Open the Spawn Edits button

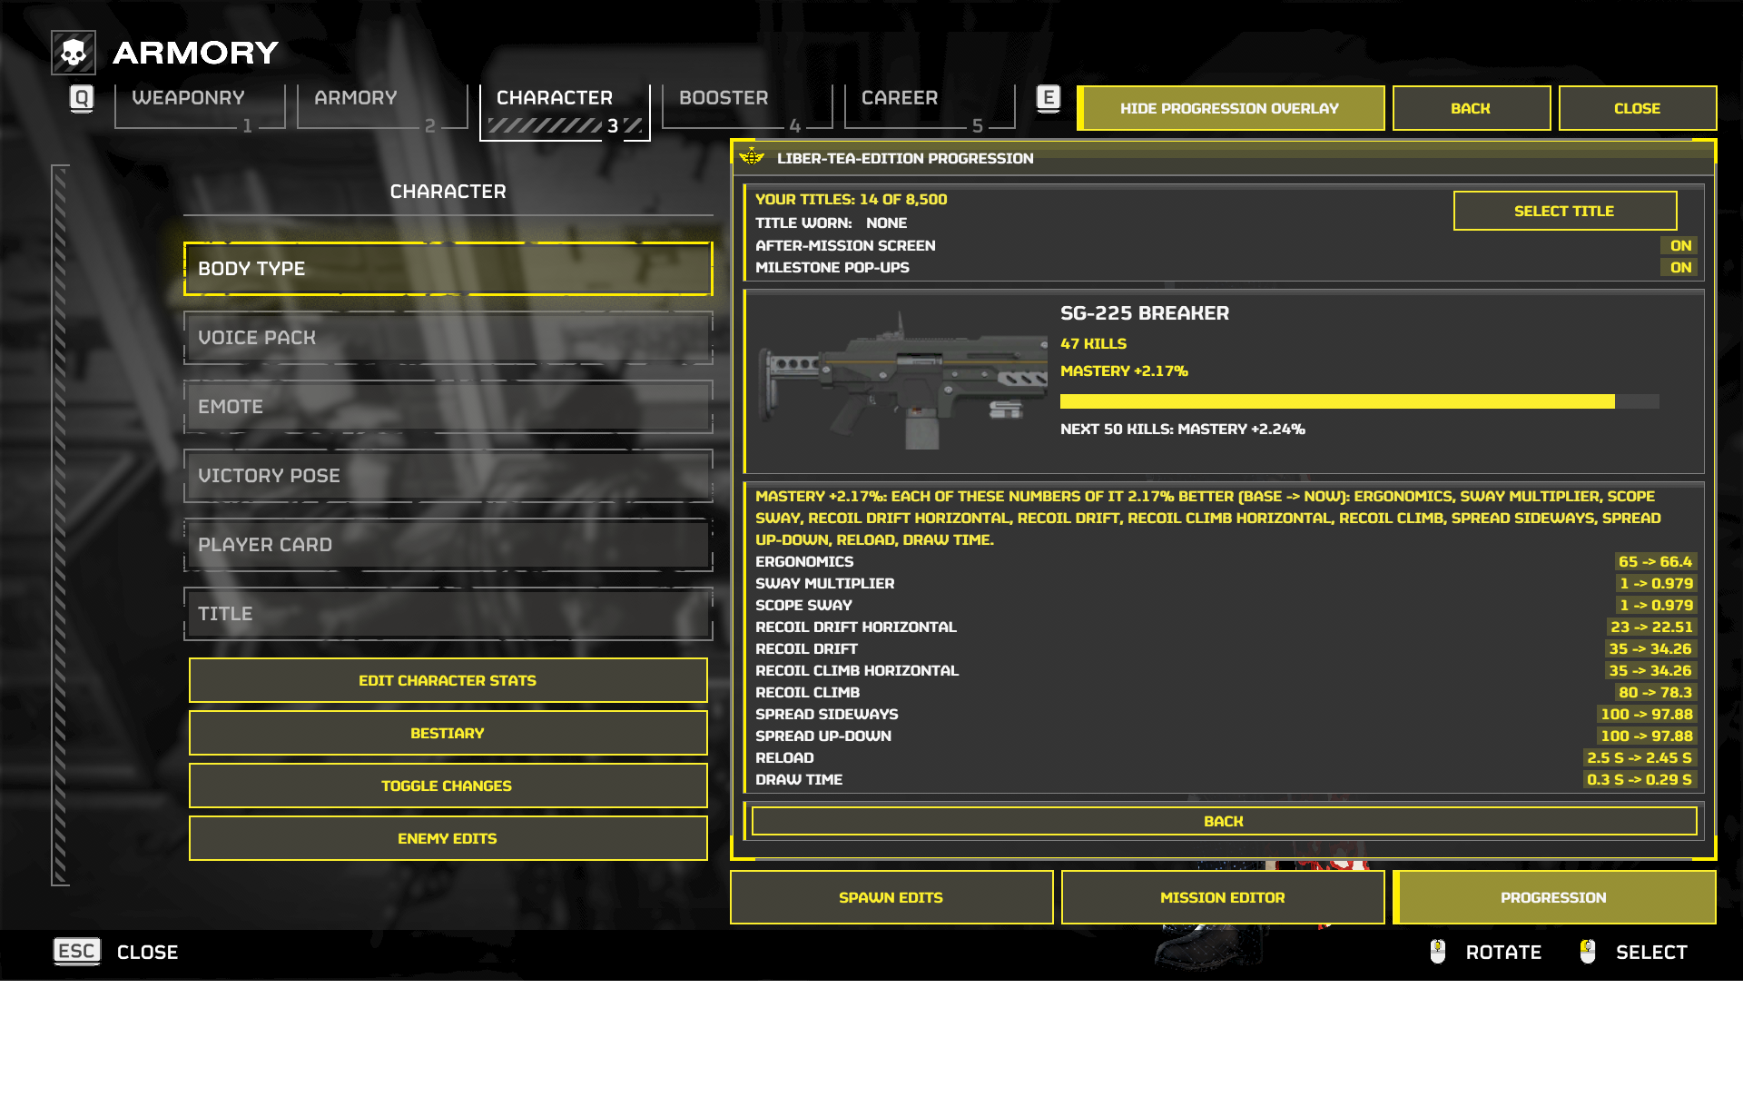click(x=891, y=897)
